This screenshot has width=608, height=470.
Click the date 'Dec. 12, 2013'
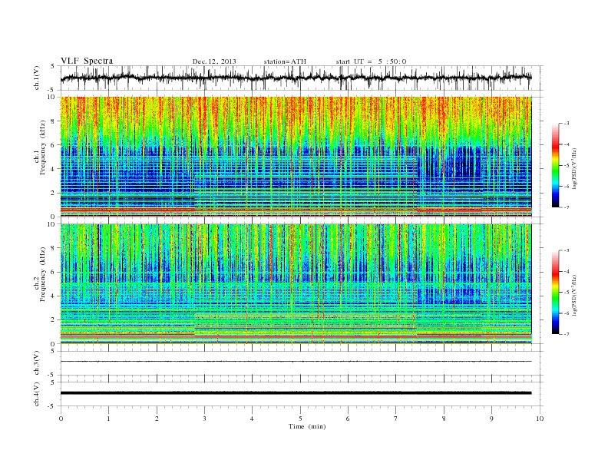[214, 61]
